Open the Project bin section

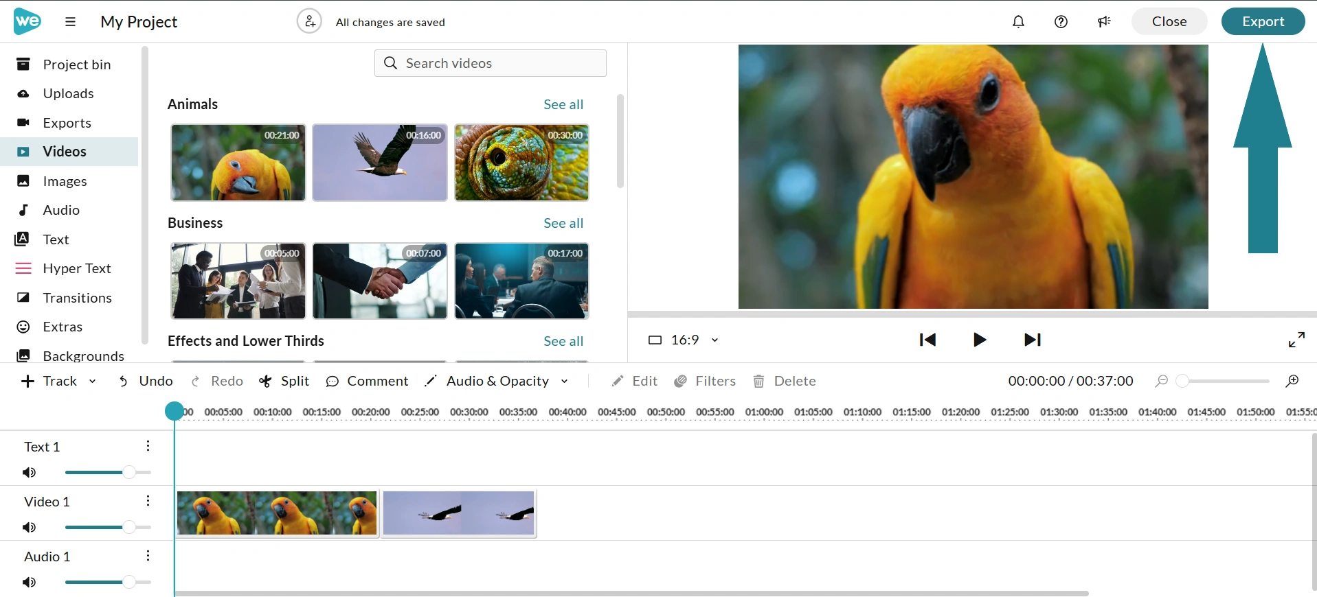click(x=69, y=64)
